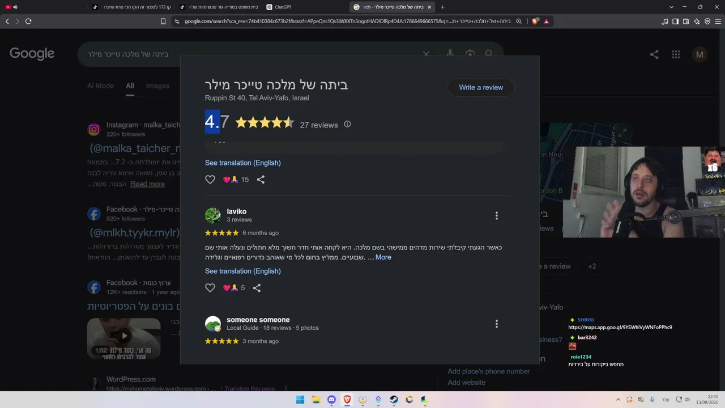Screen dimensions: 725x408
Task: Click the Brave VPN shield toolbar icon
Action: click(707, 22)
